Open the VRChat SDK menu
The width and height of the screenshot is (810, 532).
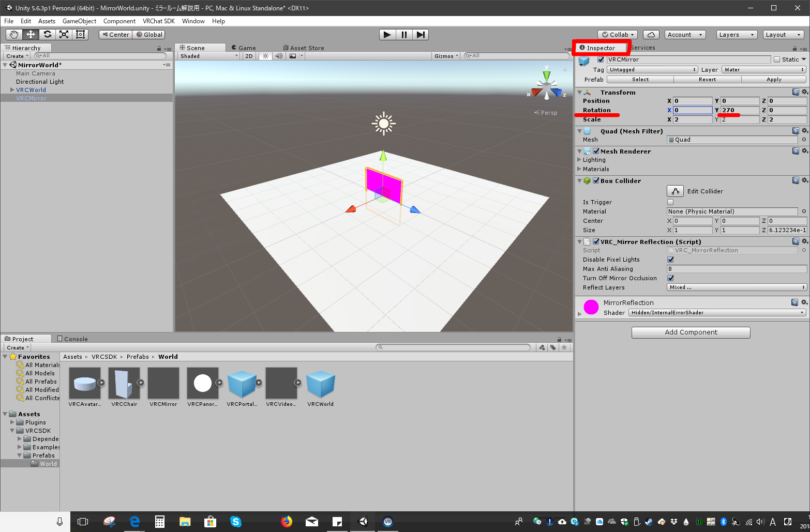tap(159, 21)
